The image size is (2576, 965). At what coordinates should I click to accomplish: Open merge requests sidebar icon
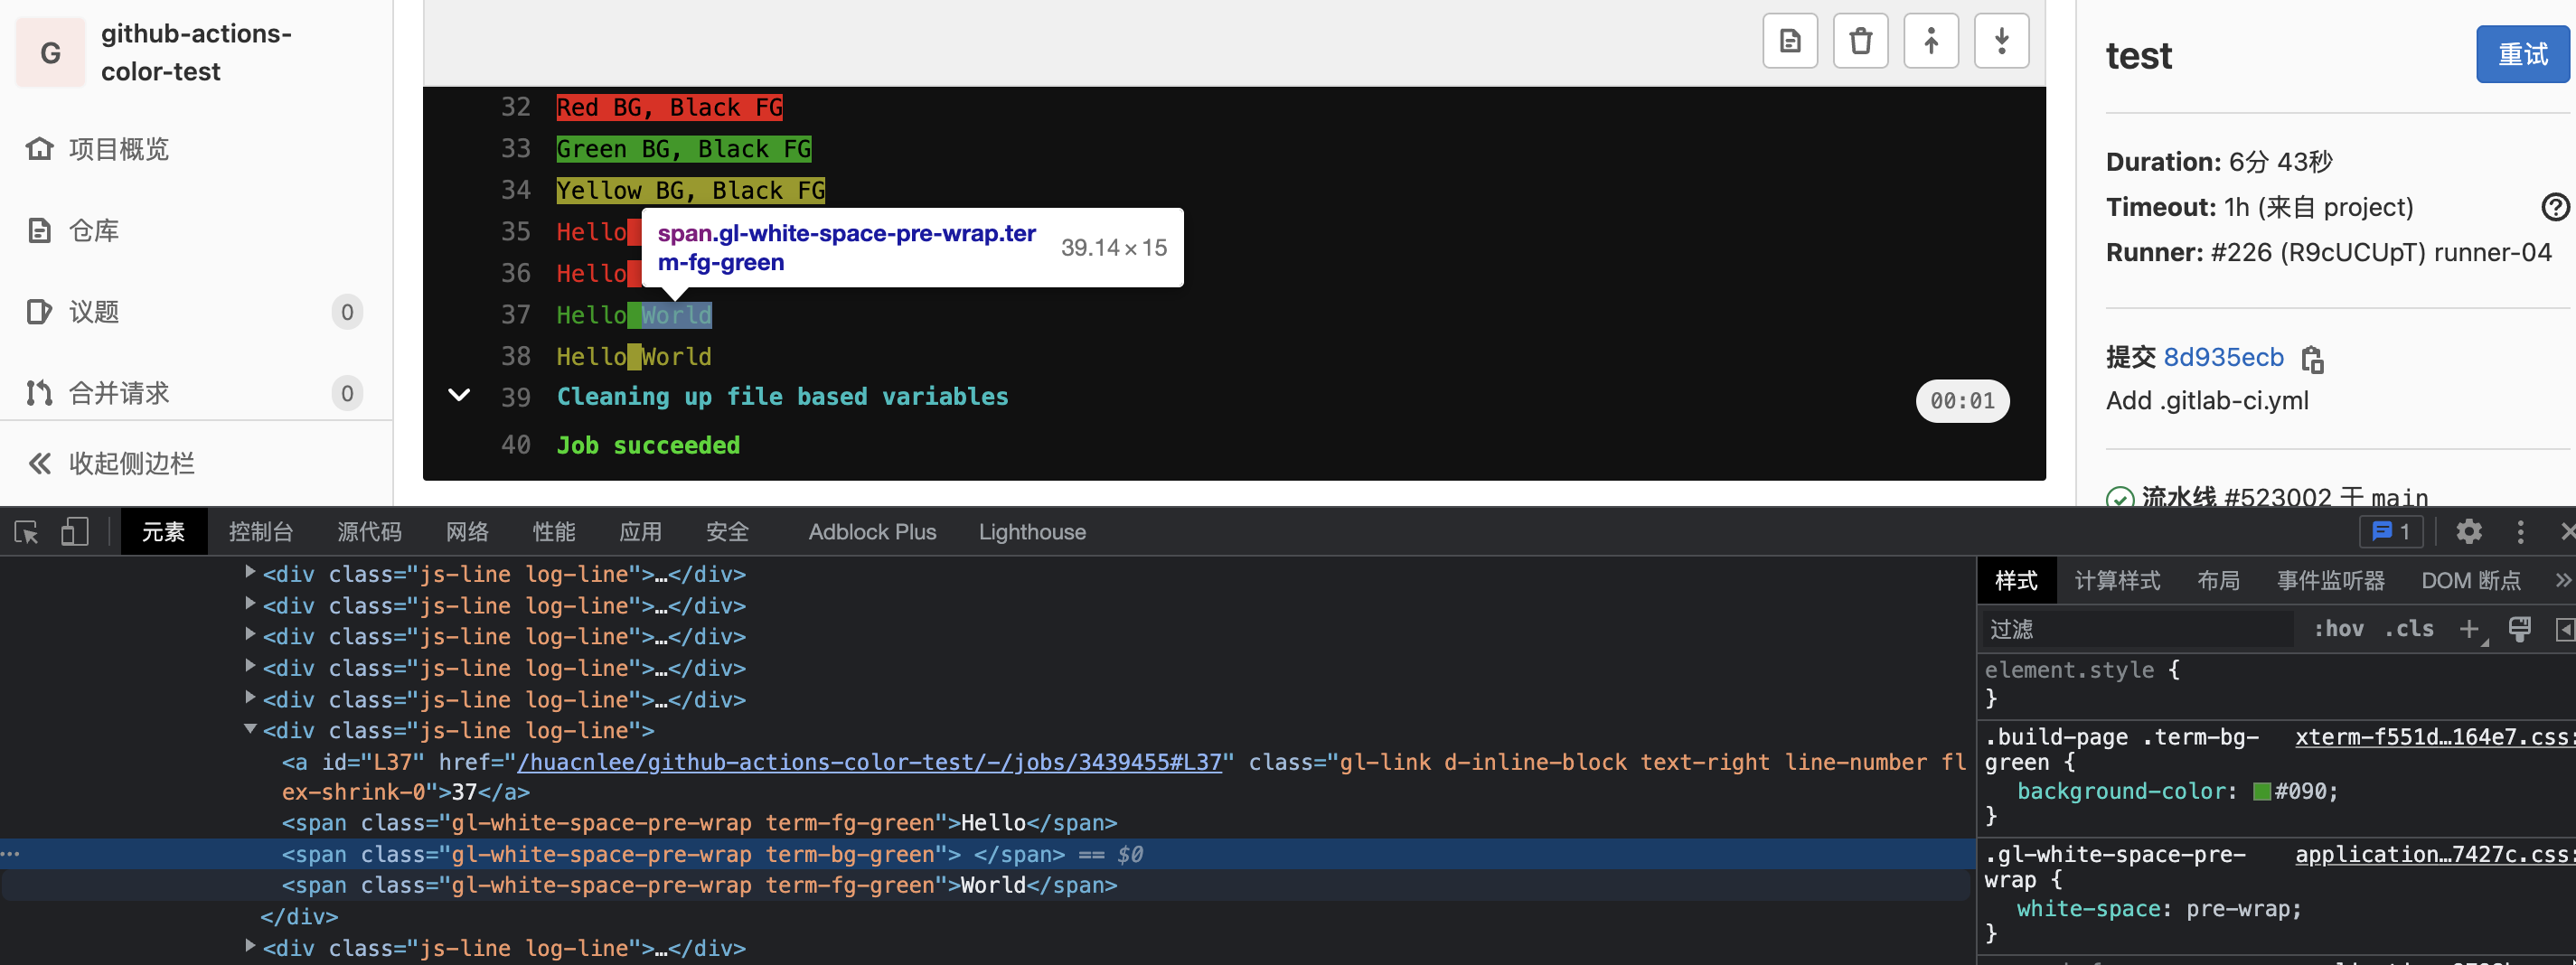[x=39, y=393]
